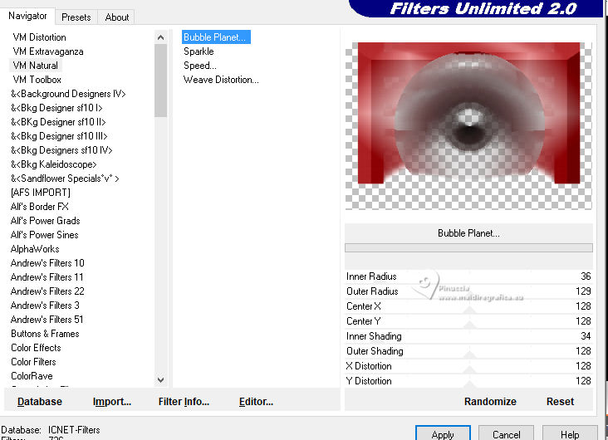Select Andrew's Filters 3 category
This screenshot has height=440, width=608.
click(45, 306)
